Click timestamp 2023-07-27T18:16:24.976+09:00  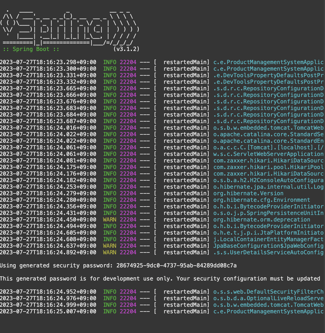coord(48,298)
